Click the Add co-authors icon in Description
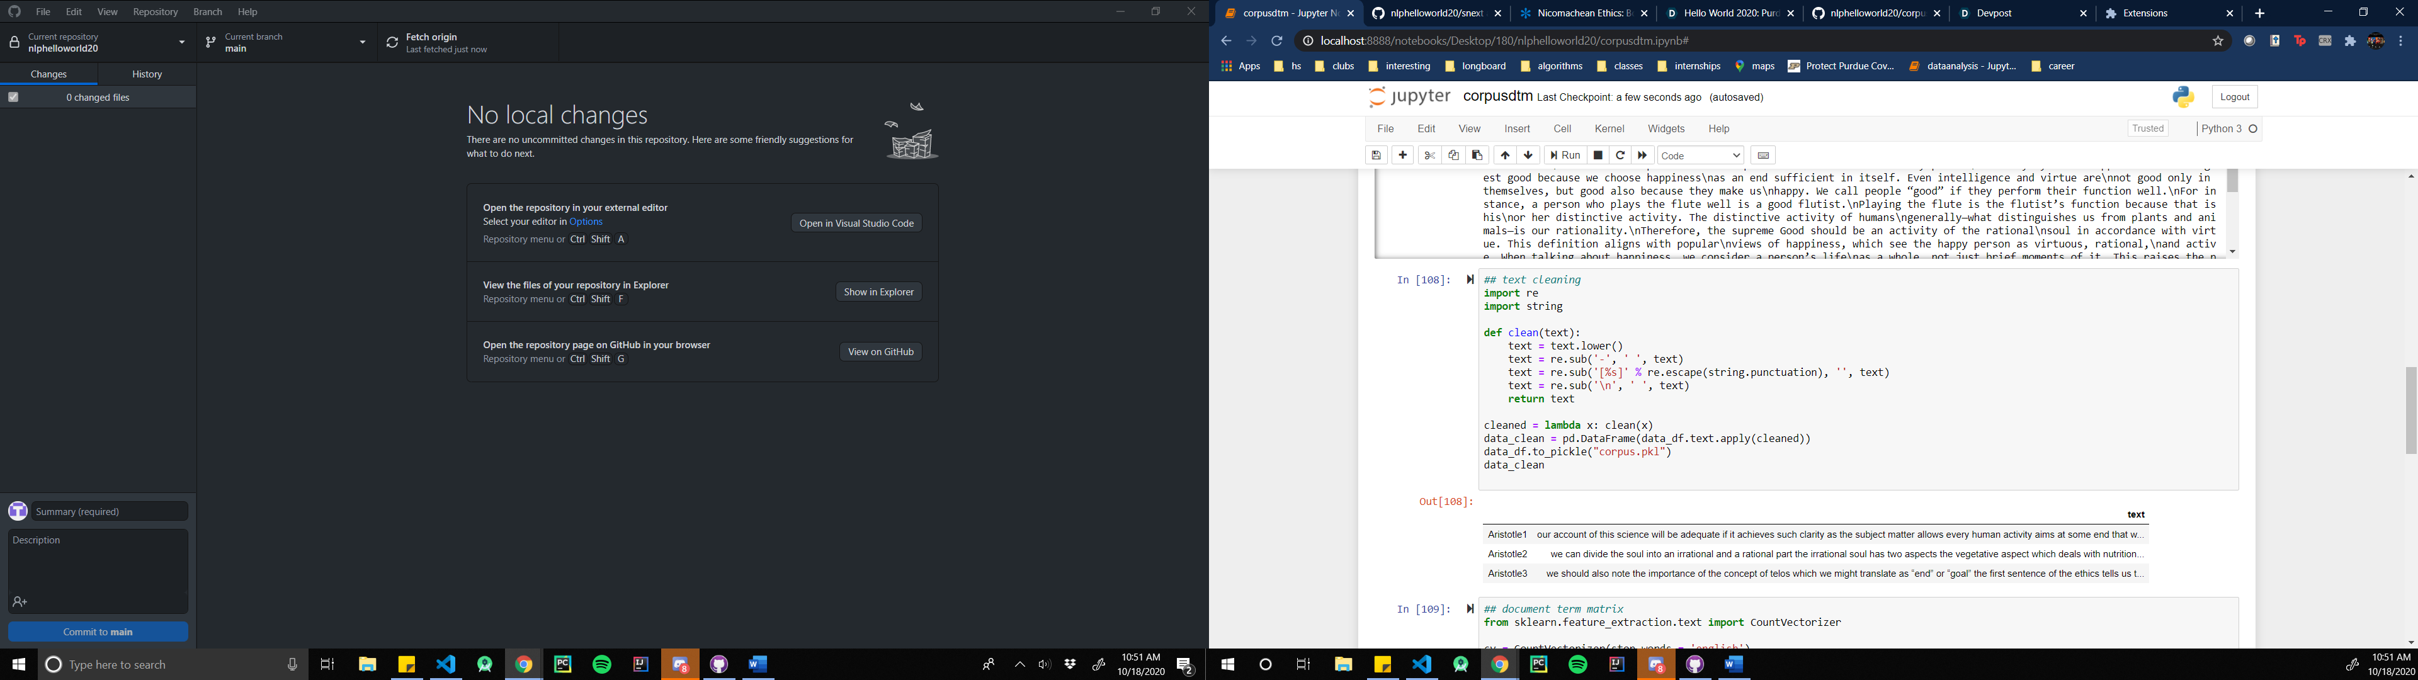Image resolution: width=2418 pixels, height=680 pixels. pyautogui.click(x=20, y=602)
